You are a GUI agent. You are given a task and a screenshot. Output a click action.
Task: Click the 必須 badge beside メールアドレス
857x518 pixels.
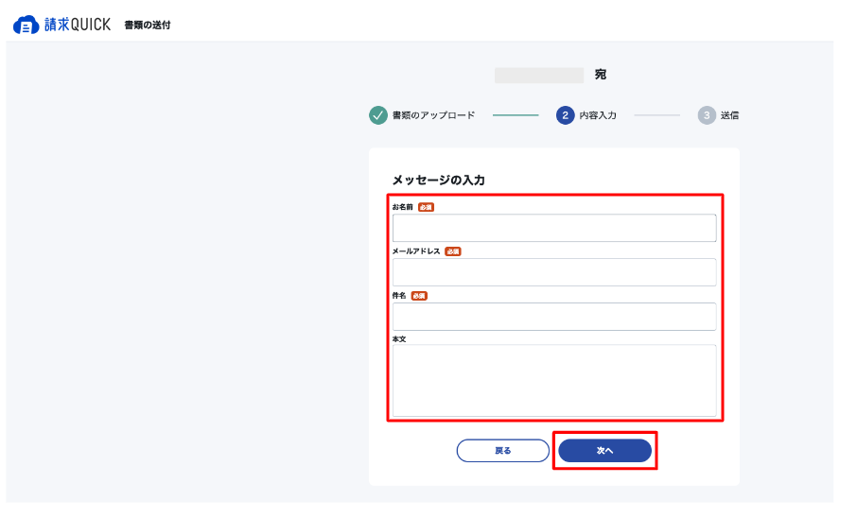click(x=452, y=251)
